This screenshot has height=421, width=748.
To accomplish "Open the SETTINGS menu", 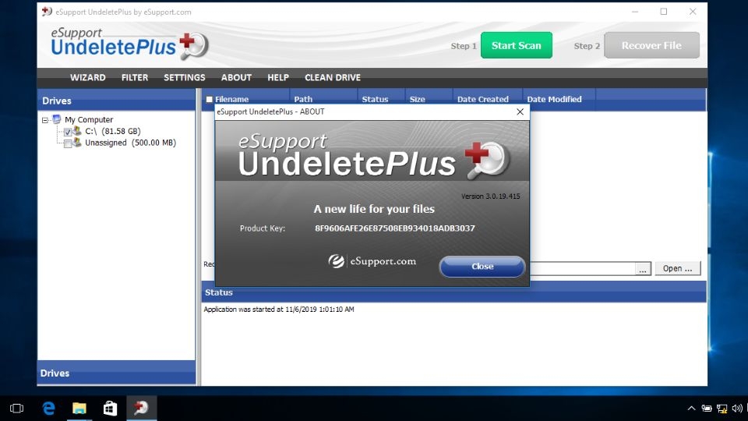I will coord(184,77).
